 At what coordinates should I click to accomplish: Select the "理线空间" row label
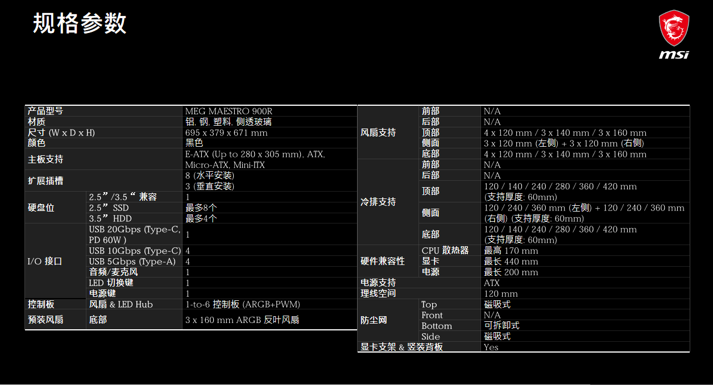click(378, 293)
